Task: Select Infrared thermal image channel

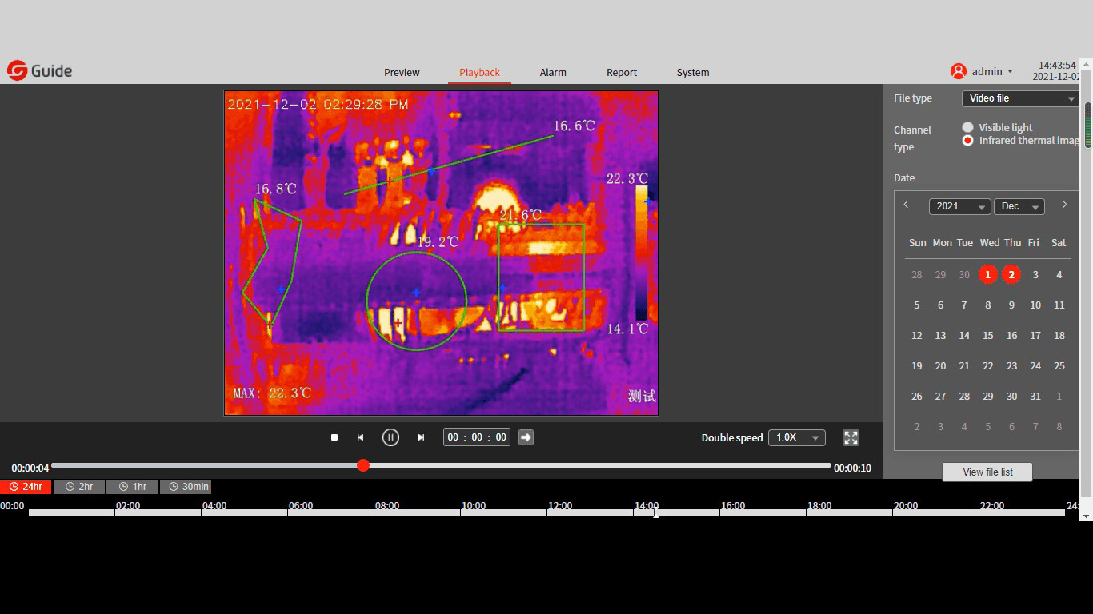Action: point(967,140)
